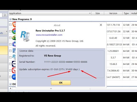This screenshot has height=102, width=137.
Task: Click the sort arrow in the Application header
Action: pos(90,13)
